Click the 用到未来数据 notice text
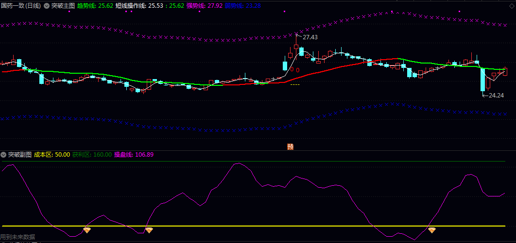 17,237
